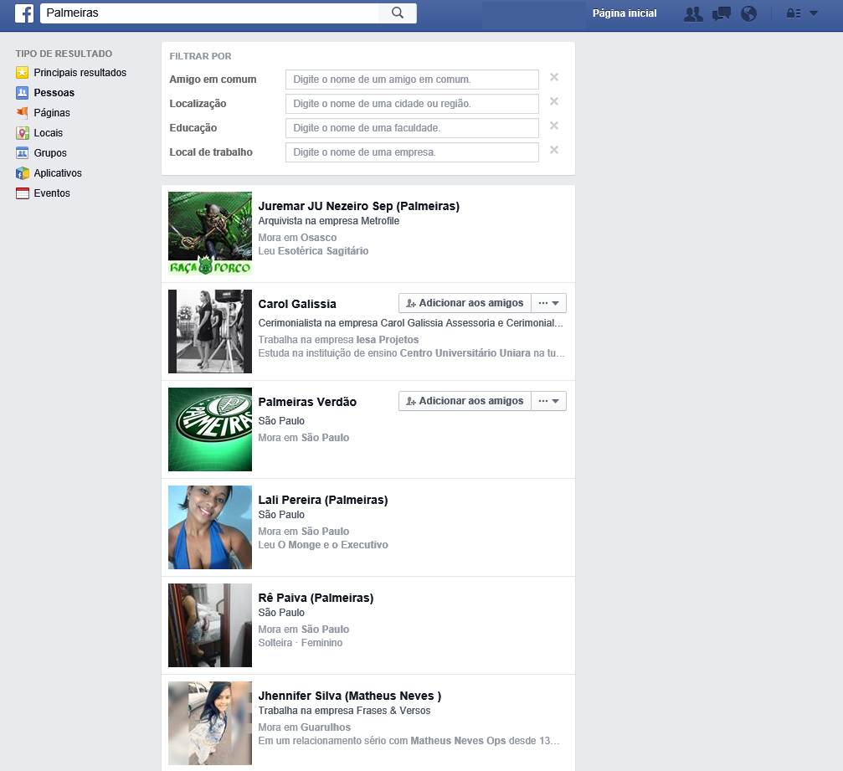Open Jhennifer Silva (Matheus Neves) name link
This screenshot has height=771, width=843.
349,696
